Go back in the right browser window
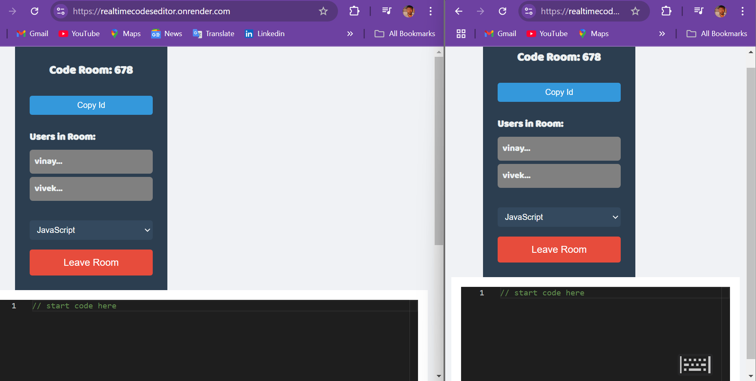Screen dimensions: 756x381 tap(459, 11)
